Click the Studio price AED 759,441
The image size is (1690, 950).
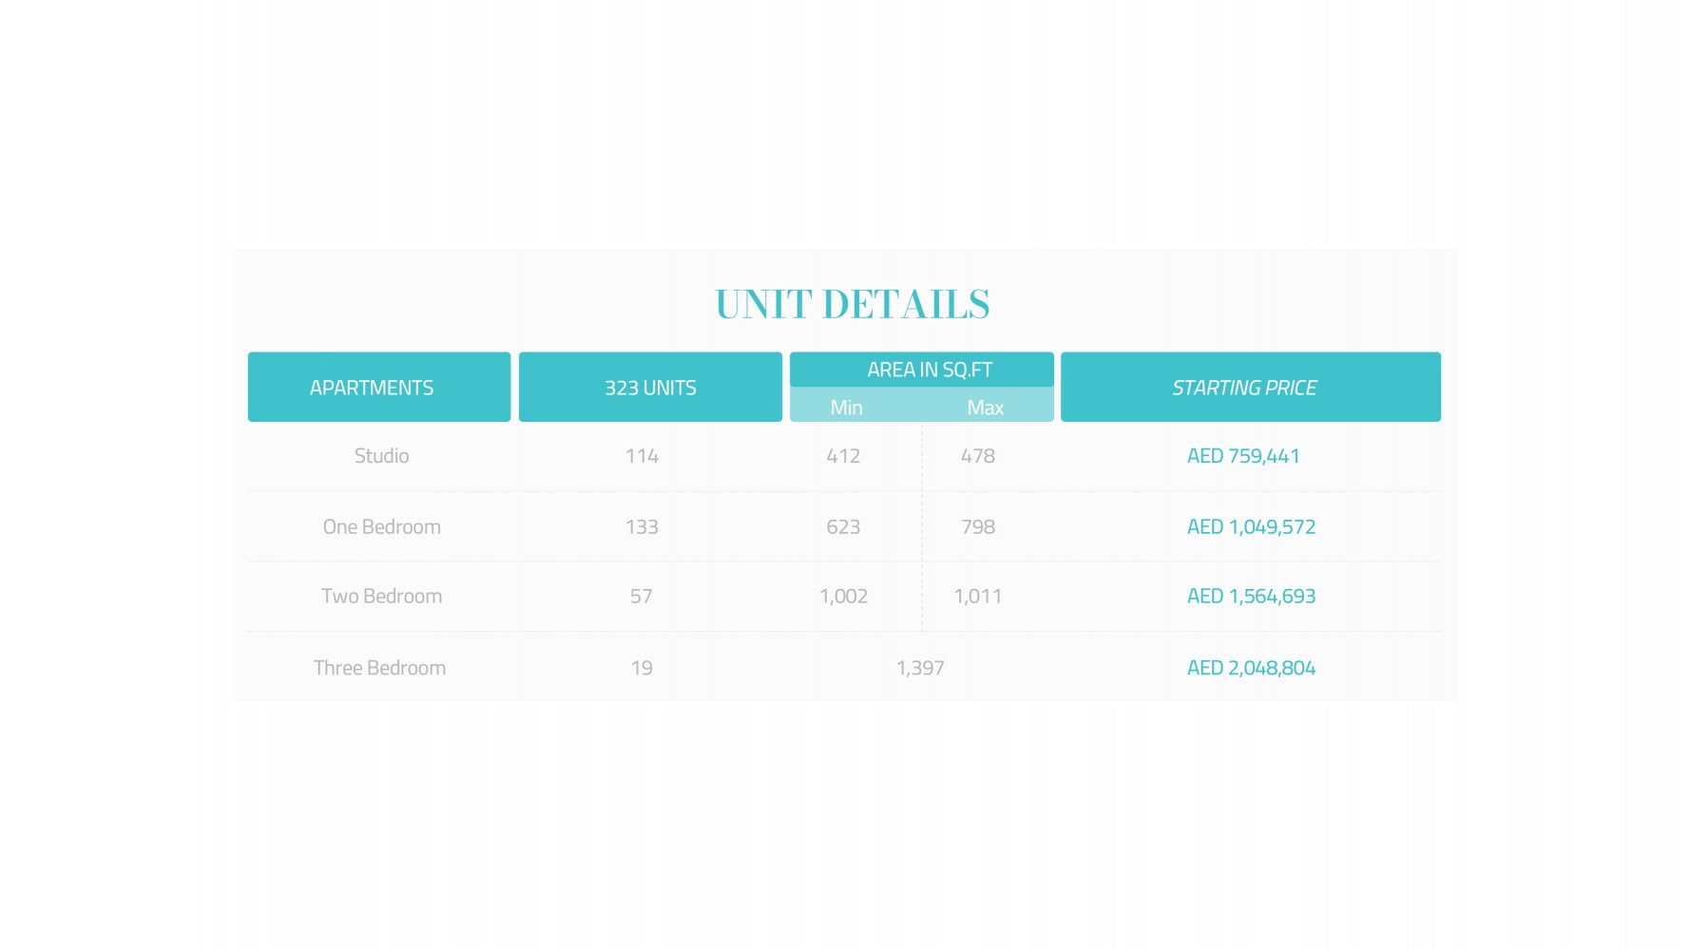click(x=1242, y=456)
